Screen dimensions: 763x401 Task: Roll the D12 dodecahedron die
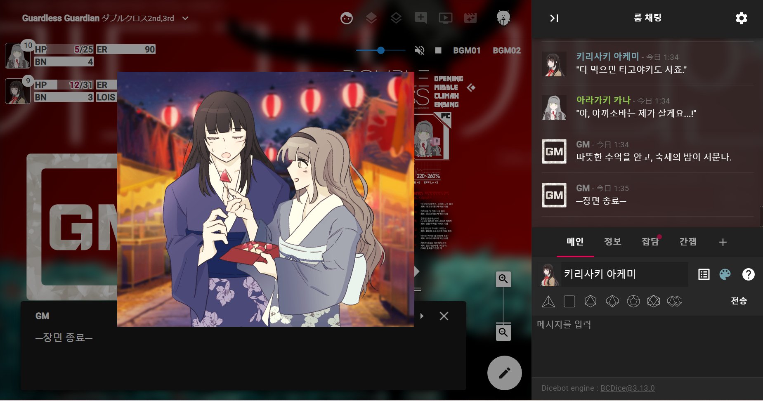[x=633, y=301]
